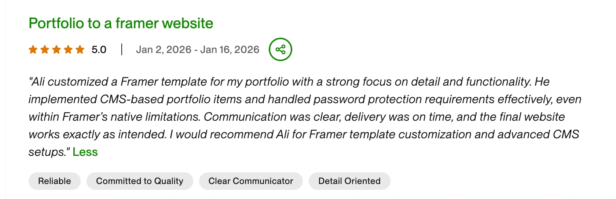
Task: Click the fourth orange rating star
Action: [x=68, y=49]
